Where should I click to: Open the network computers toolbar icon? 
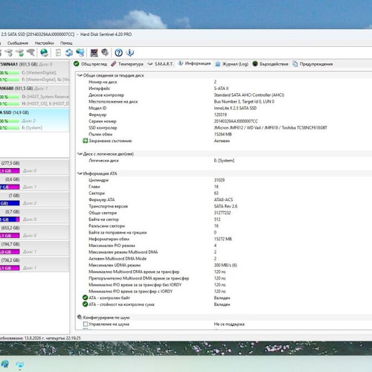(80, 53)
